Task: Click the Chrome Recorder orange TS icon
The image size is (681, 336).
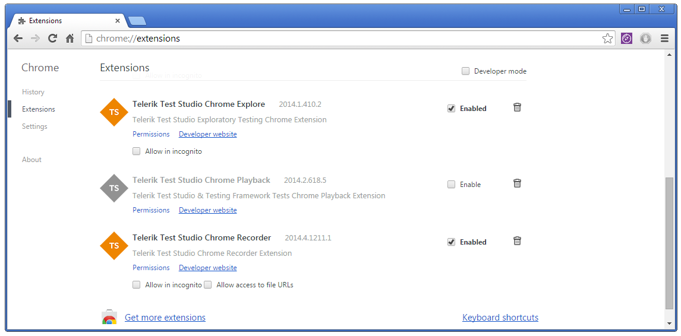Action: point(113,246)
